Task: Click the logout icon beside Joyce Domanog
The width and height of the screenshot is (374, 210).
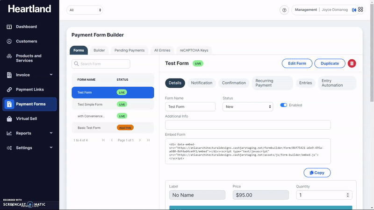Action: pyautogui.click(x=354, y=10)
